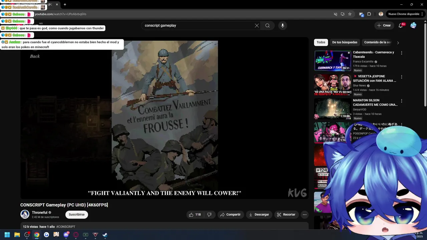Click the page scrollbar up arrow
This screenshot has height=240, width=427.
425,22
